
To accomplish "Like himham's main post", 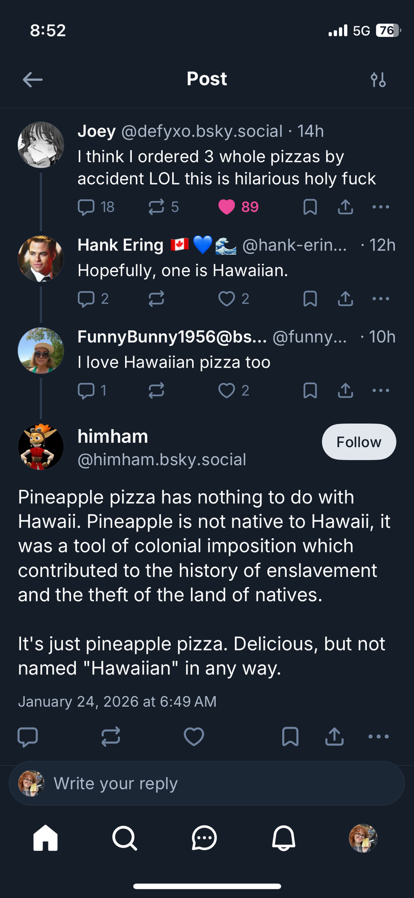I will [x=194, y=736].
